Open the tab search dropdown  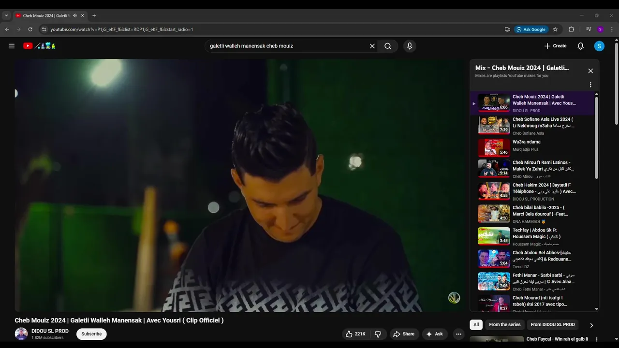point(6,15)
